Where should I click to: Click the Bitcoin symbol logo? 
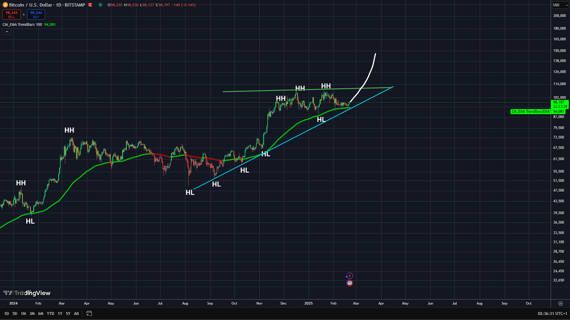point(5,5)
